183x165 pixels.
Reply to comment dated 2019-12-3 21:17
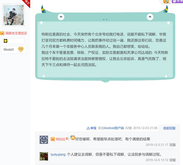coord(173,145)
